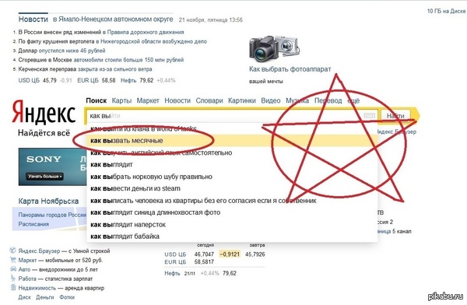Click the camera picture in the ad
Screen dimensions: 467x305
pos(274,48)
